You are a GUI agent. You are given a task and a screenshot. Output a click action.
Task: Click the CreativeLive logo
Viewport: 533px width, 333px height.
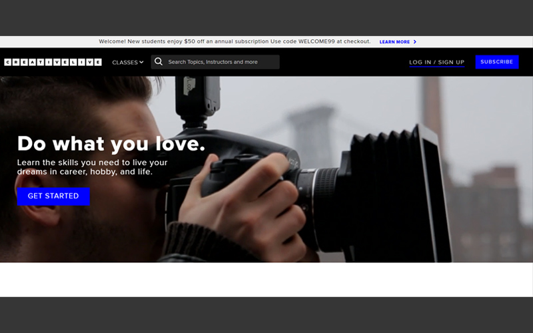53,62
